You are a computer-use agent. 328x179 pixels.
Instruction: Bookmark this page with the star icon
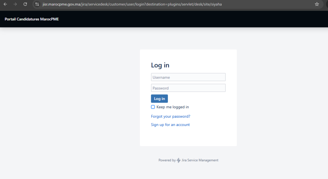click(x=317, y=4)
